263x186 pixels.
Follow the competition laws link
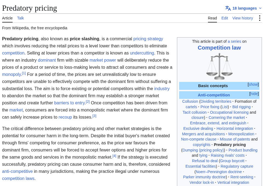18,178
